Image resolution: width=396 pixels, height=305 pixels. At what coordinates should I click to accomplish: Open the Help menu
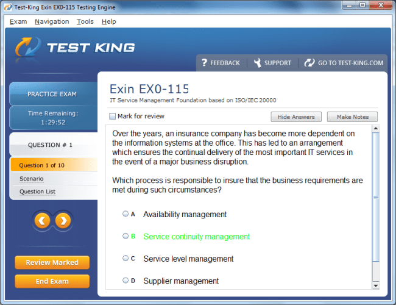click(x=109, y=22)
